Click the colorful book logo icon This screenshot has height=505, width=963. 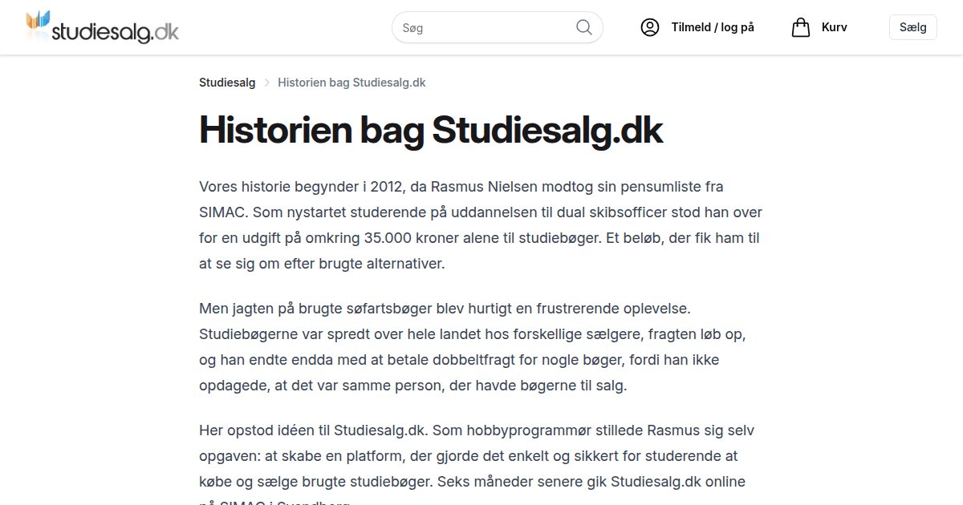click(x=38, y=24)
